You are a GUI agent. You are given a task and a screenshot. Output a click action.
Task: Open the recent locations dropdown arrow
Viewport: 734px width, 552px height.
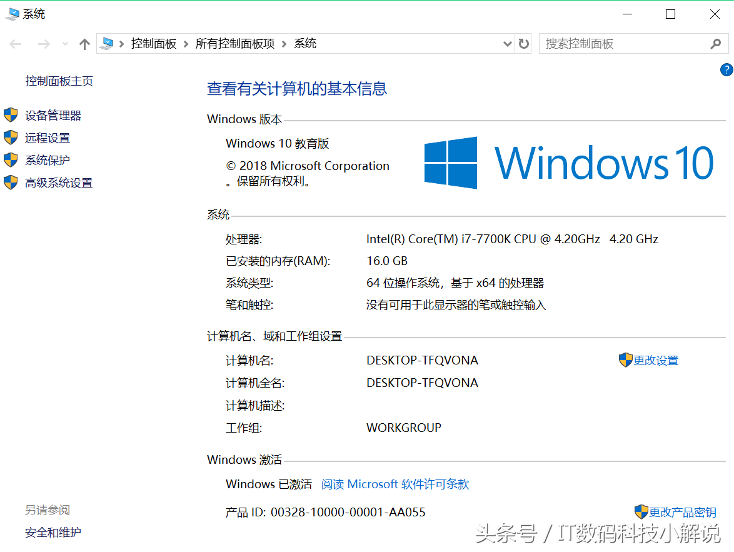tap(65, 44)
